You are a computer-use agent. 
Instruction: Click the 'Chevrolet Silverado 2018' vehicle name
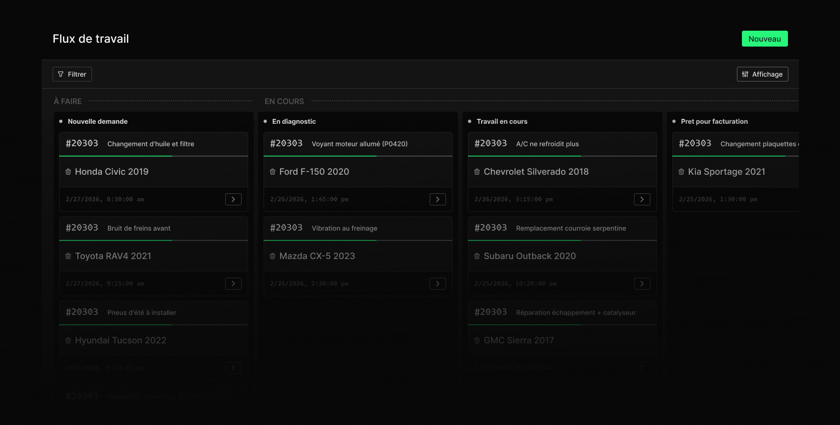(x=536, y=172)
